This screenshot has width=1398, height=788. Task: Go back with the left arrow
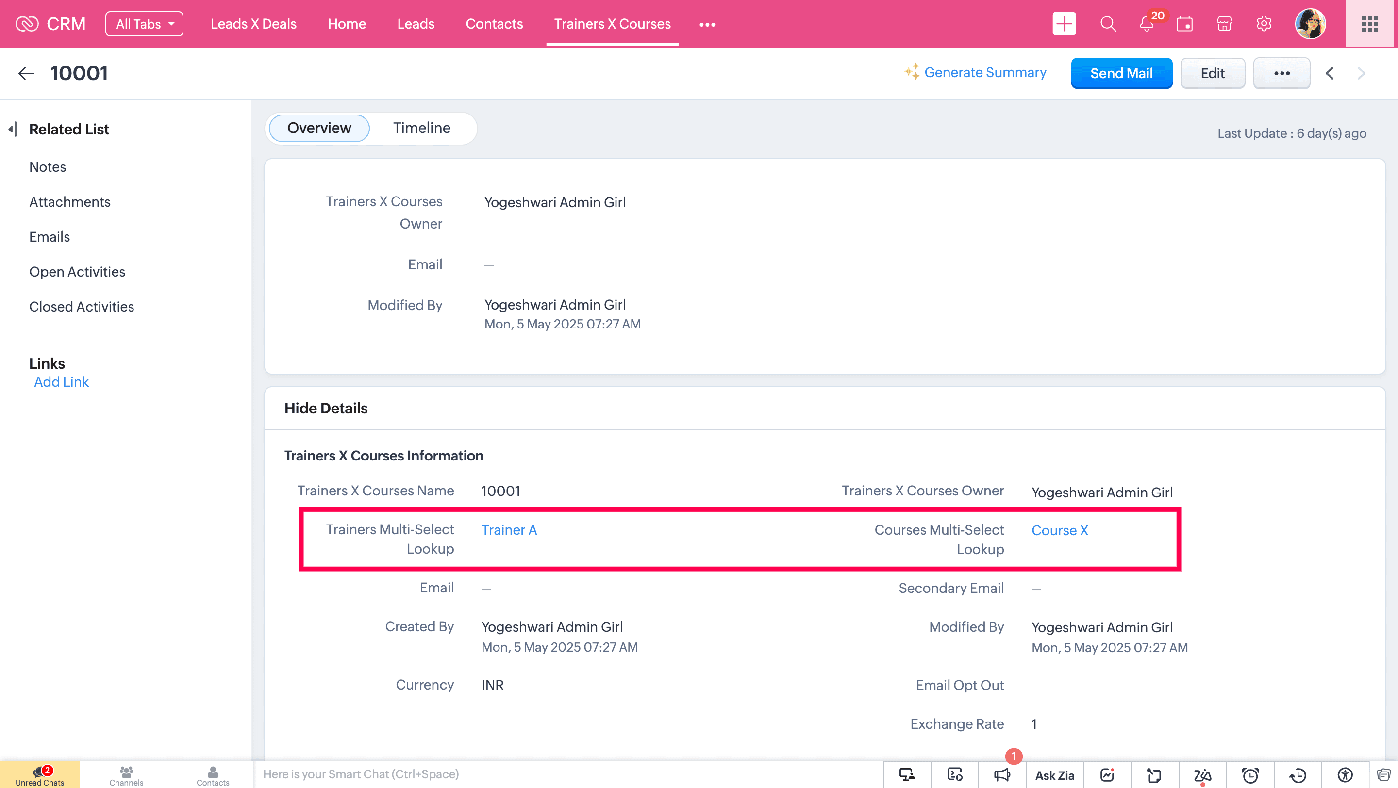pyautogui.click(x=26, y=73)
